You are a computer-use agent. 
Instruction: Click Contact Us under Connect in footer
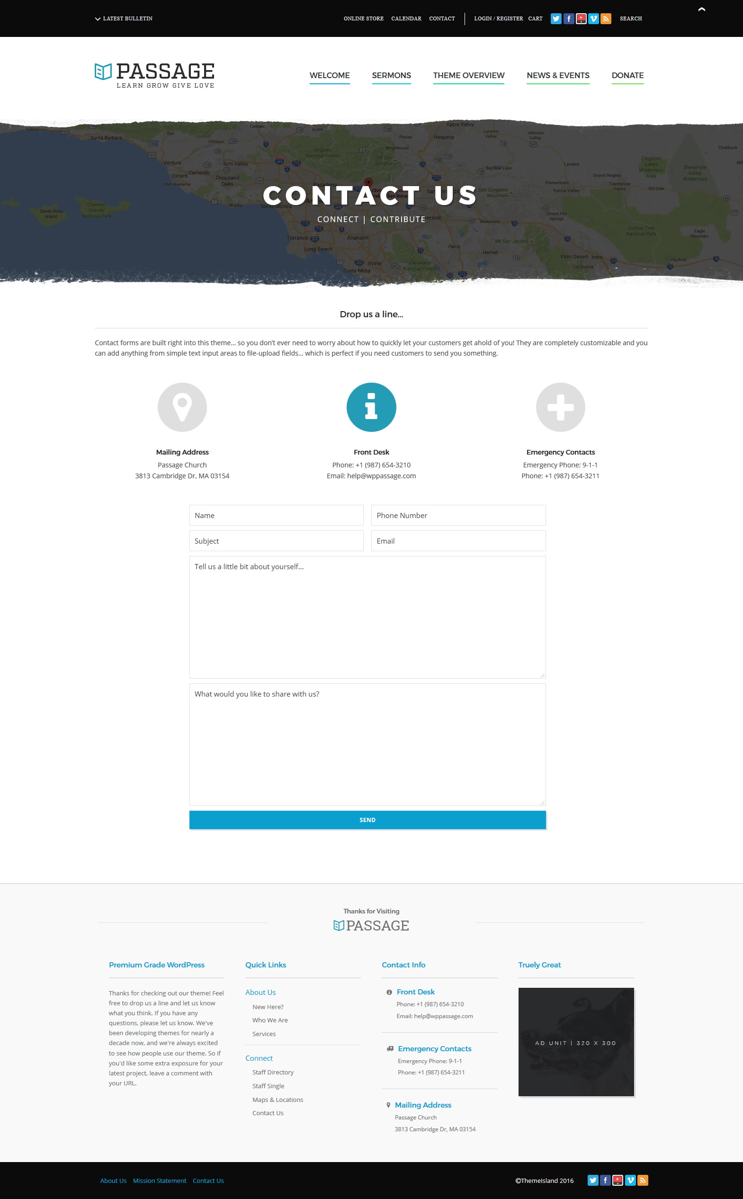[268, 1113]
